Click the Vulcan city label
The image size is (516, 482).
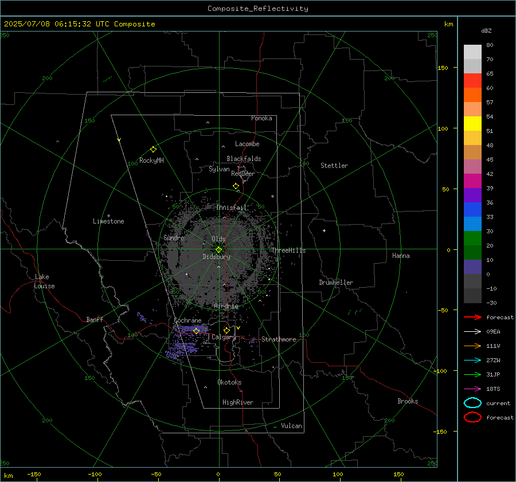point(292,426)
